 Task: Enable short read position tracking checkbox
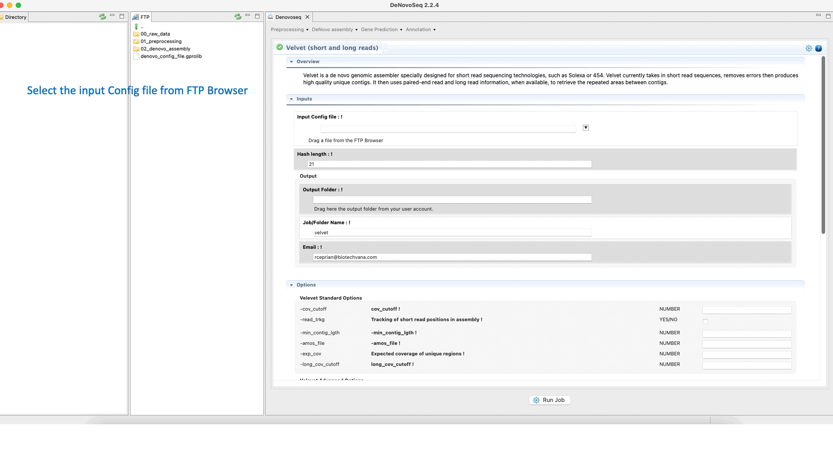[x=705, y=322]
